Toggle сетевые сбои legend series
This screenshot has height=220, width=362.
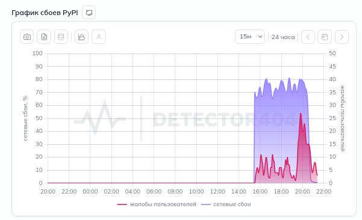(226, 204)
